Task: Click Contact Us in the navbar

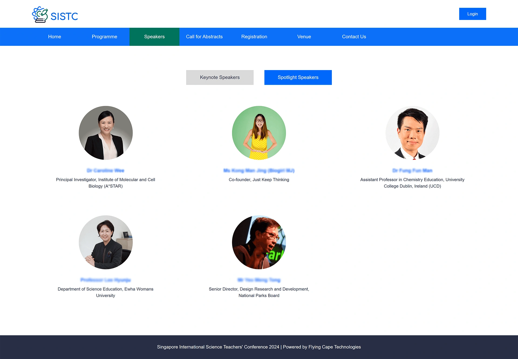Action: pos(354,37)
